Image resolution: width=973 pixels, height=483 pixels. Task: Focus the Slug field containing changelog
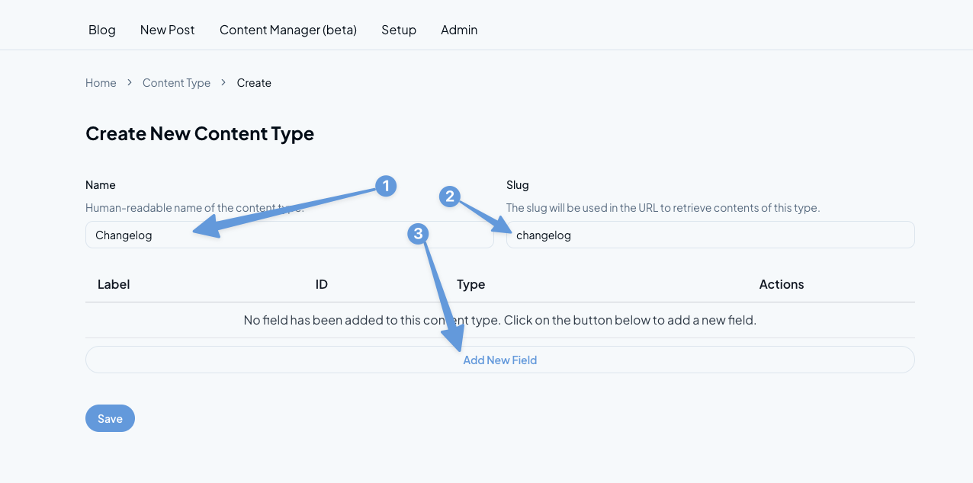click(710, 235)
